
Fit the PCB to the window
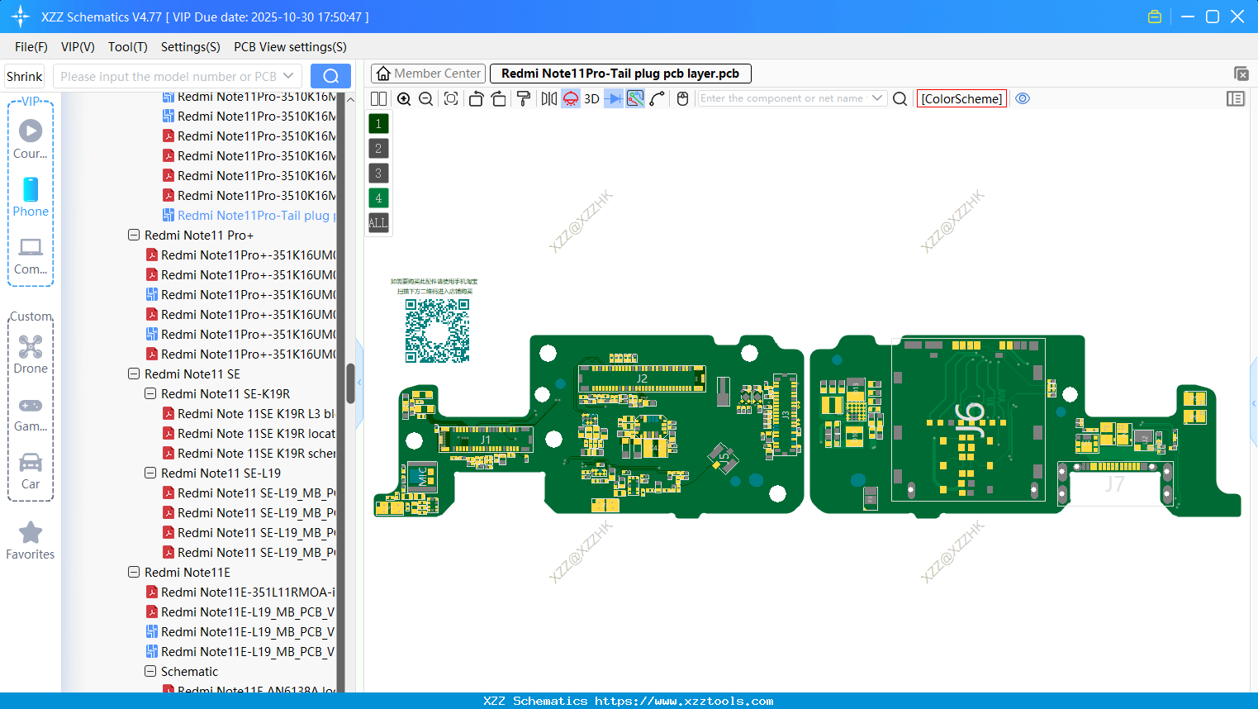pyautogui.click(x=451, y=98)
